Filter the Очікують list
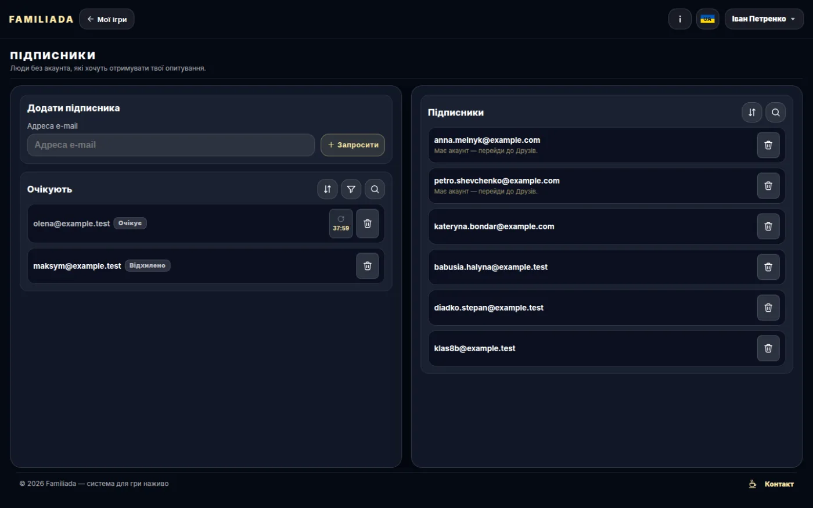The image size is (813, 508). [x=351, y=189]
